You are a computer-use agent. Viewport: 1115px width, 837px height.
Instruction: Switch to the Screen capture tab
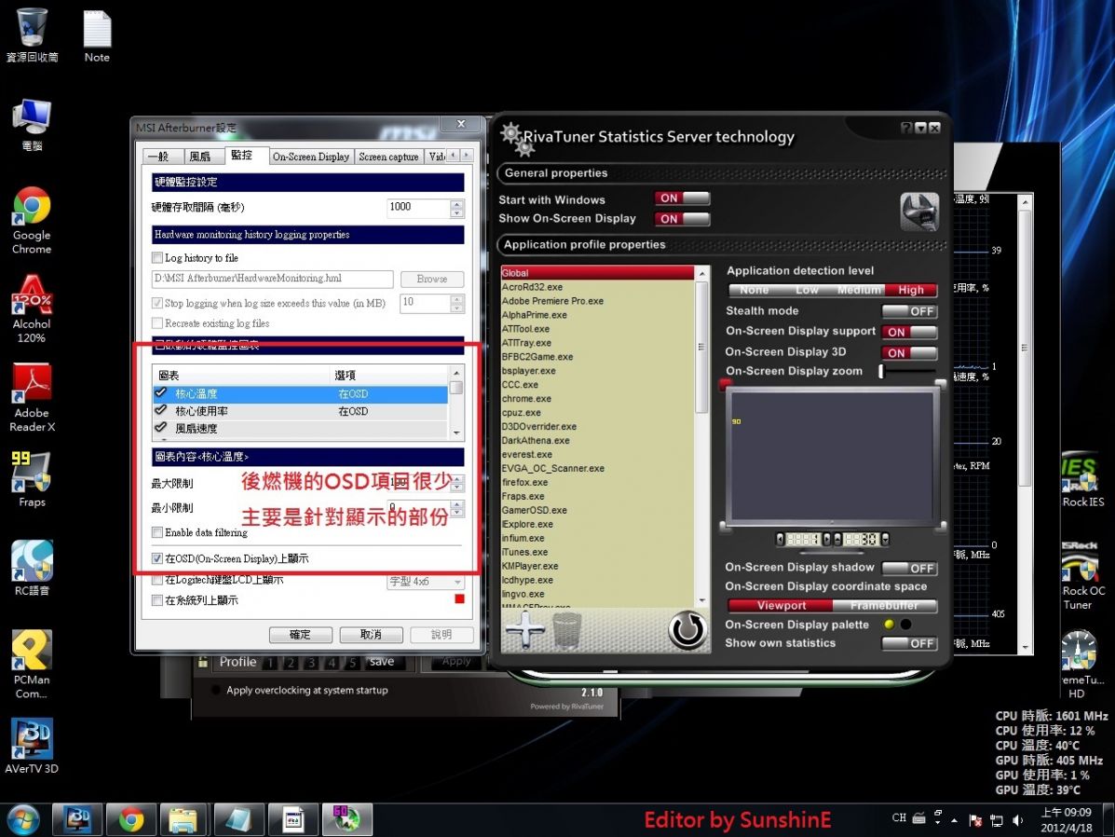point(388,157)
